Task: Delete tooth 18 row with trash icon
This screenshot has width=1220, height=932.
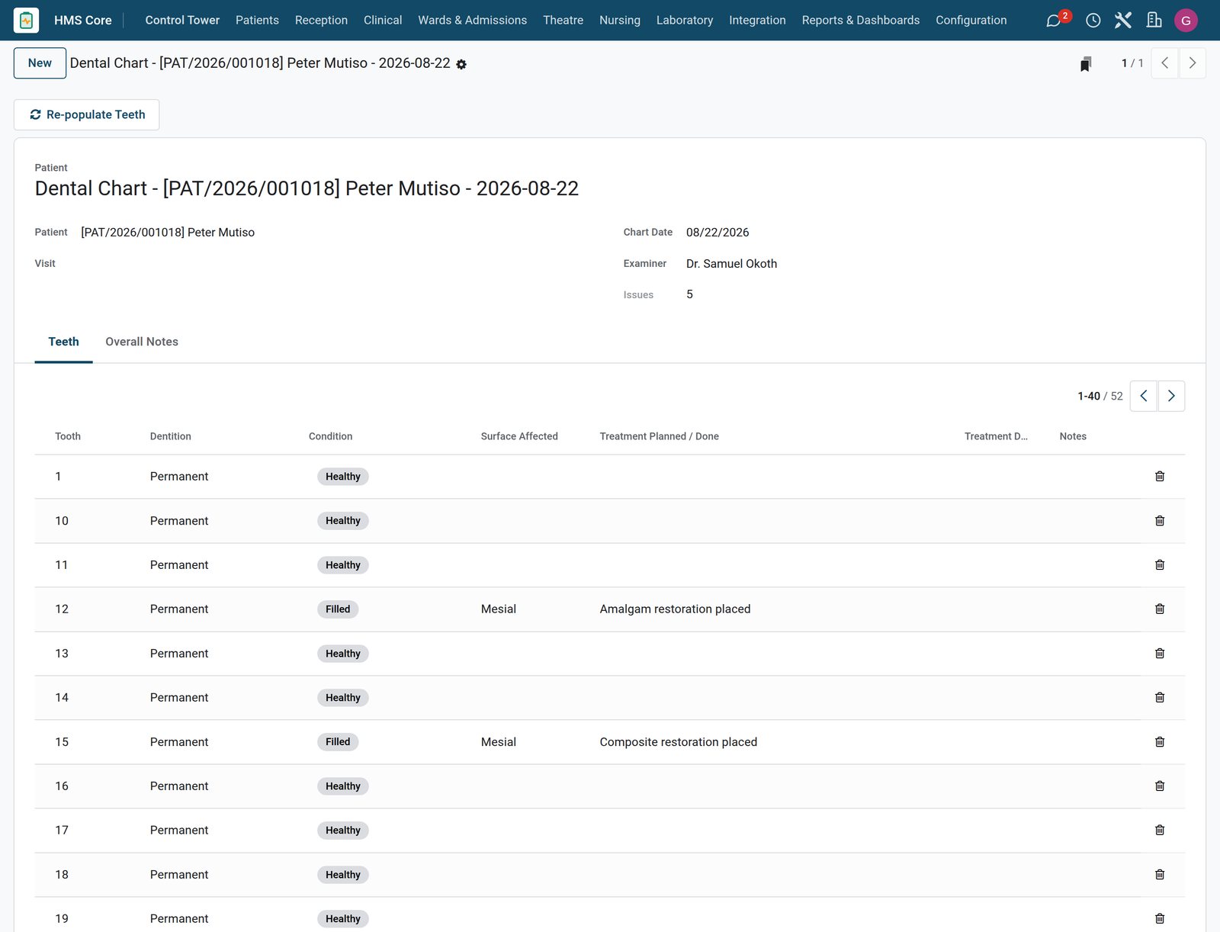Action: pos(1160,875)
